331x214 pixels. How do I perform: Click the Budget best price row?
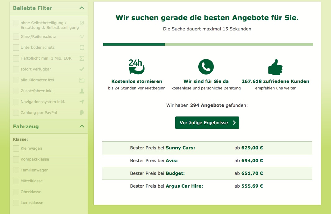(x=207, y=174)
